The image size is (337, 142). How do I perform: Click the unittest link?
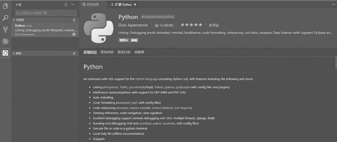point(146,123)
